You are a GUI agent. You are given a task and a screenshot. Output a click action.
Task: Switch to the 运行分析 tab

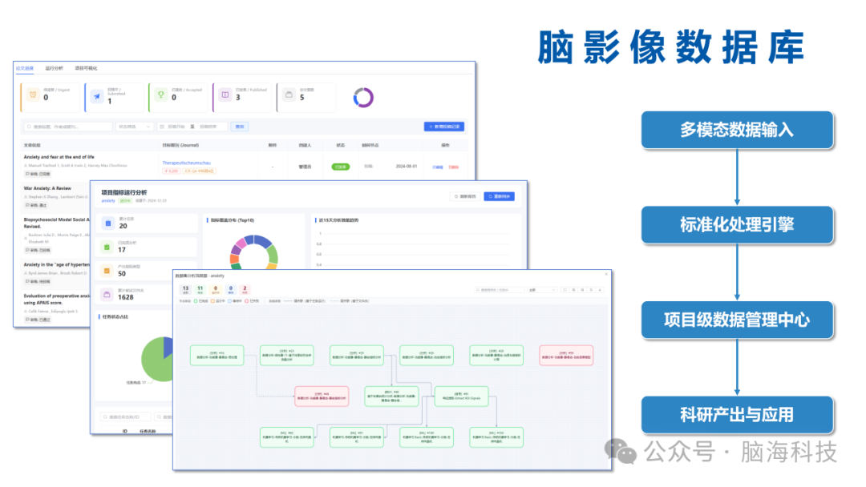point(55,68)
